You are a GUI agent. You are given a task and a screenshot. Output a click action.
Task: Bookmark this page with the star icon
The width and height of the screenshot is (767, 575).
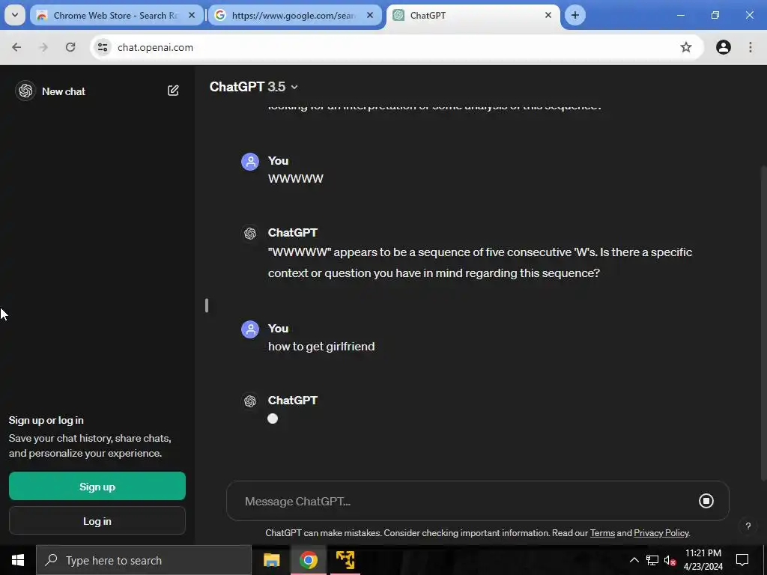(x=686, y=47)
